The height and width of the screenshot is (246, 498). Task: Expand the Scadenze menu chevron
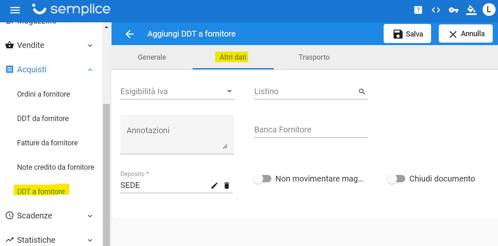click(90, 216)
